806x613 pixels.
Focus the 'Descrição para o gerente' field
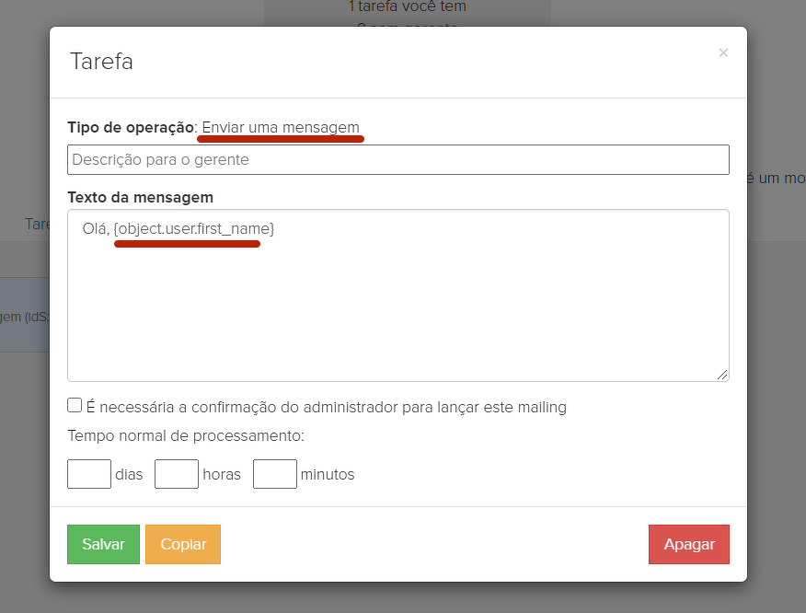point(397,159)
